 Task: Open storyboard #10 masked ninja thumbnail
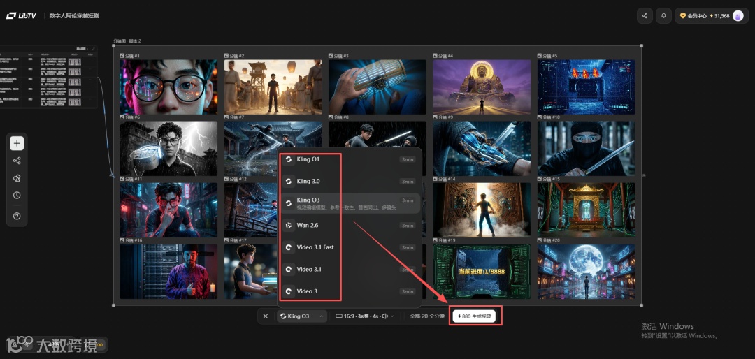point(587,148)
